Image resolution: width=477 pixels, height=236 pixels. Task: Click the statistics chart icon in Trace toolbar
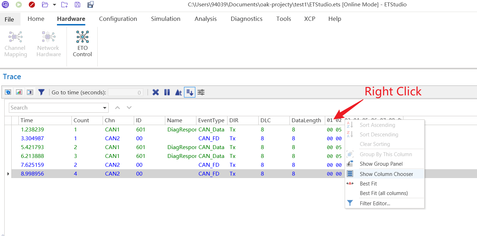[x=19, y=92]
